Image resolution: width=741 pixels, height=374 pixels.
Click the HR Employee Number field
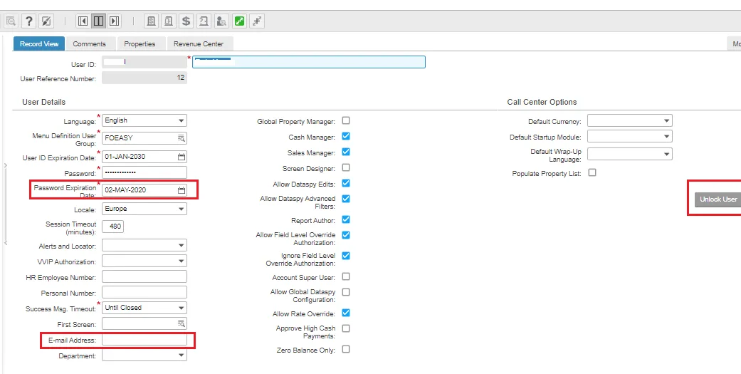click(144, 276)
